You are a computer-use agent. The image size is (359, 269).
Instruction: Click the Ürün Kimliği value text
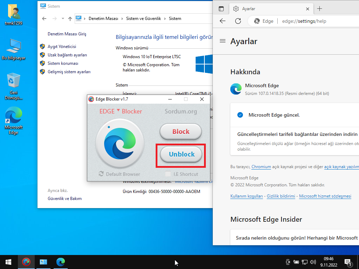point(174,192)
